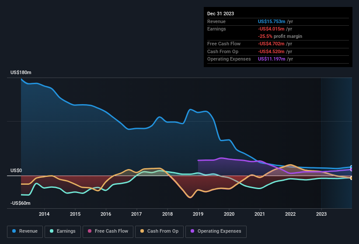Click the US$11.197m operating expenses value

tap(272, 59)
